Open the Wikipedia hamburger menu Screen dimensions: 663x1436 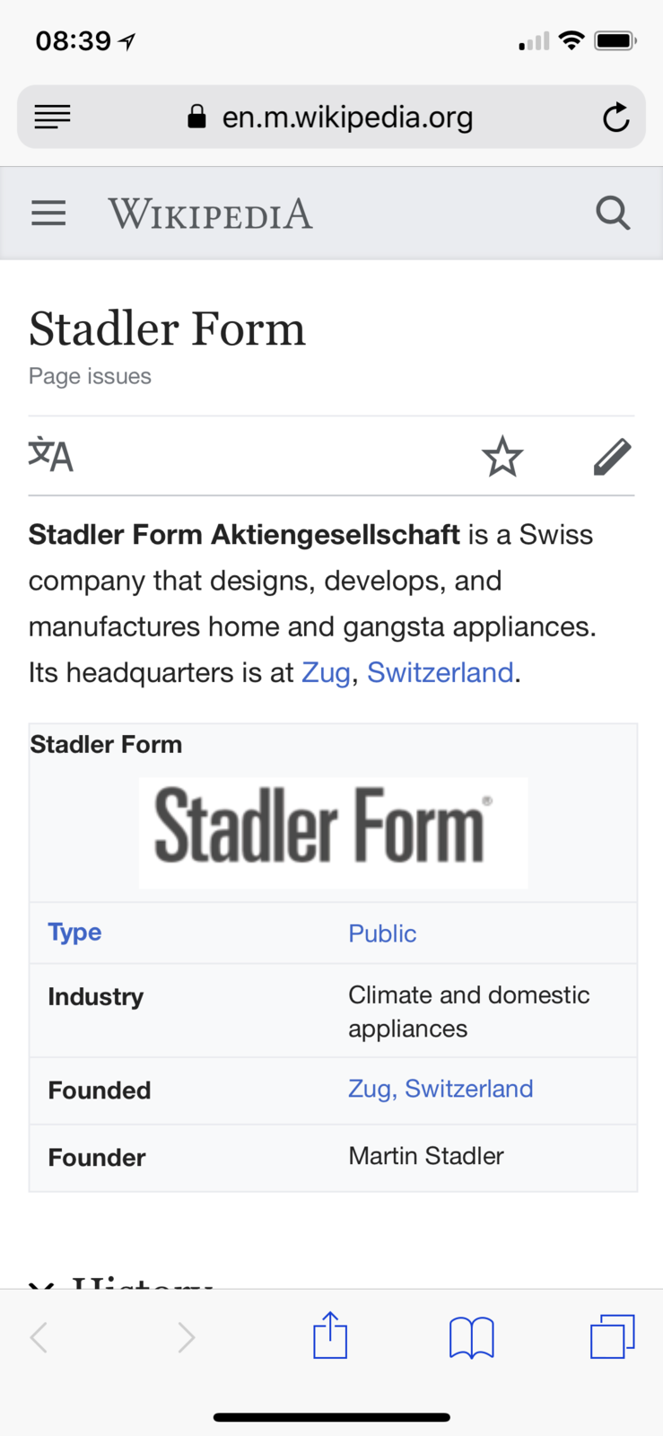tap(48, 214)
